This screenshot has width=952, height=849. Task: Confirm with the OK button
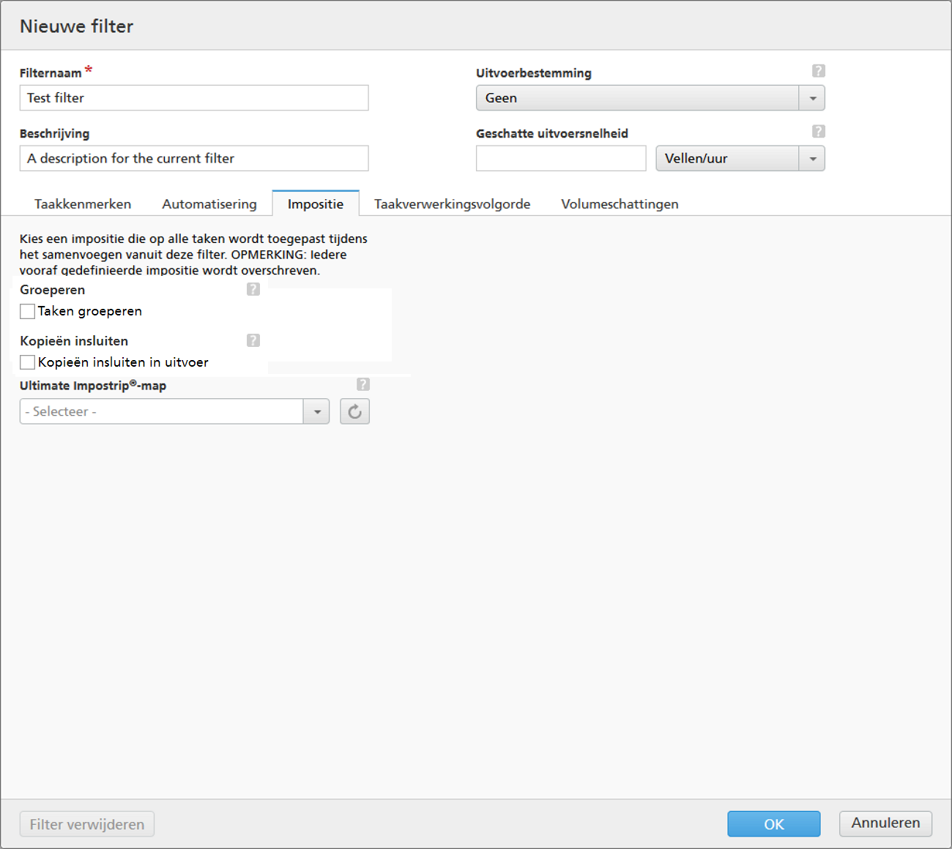773,824
